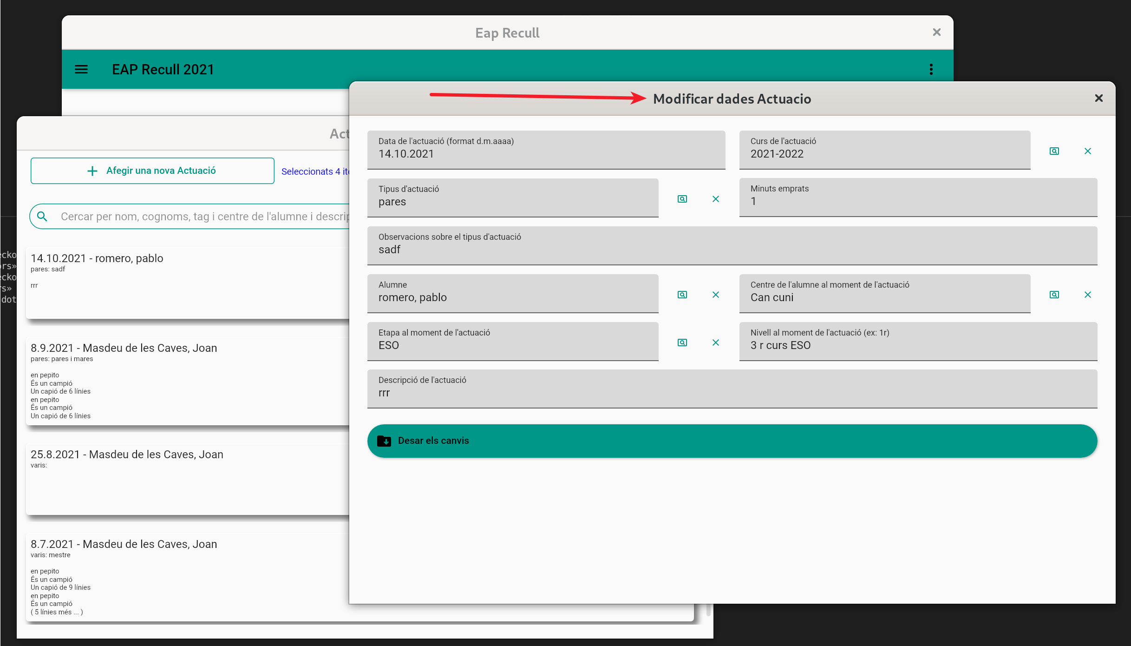Browse options for Tipus d'actuació
Image resolution: width=1131 pixels, height=646 pixels.
pyautogui.click(x=682, y=199)
